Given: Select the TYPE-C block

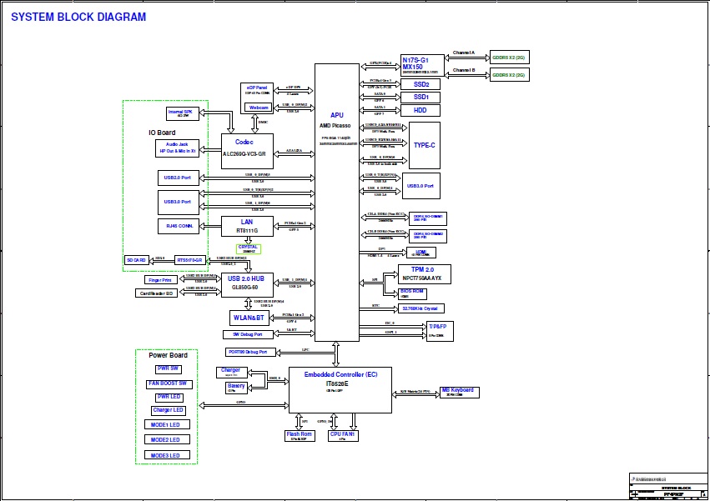Looking at the screenshot, I should (424, 145).
